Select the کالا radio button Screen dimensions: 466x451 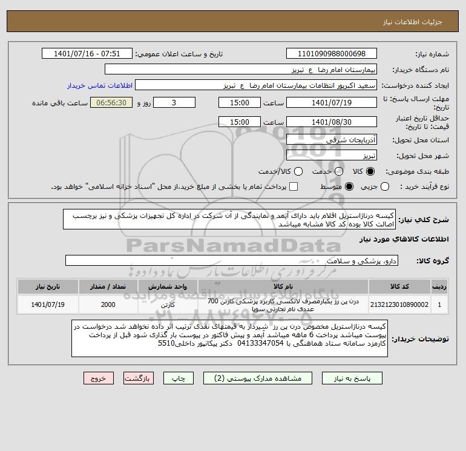[x=370, y=171]
